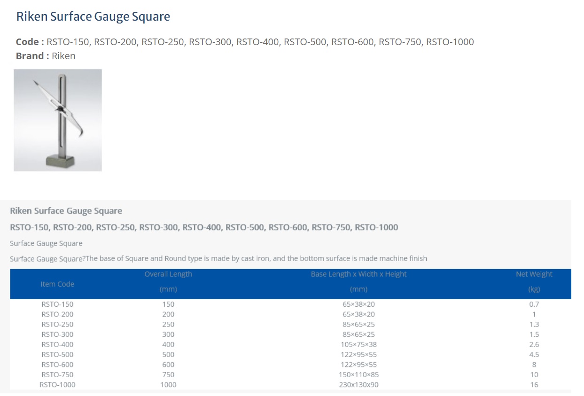Click the (kg) unit label in the header
The image size is (584, 396).
pyautogui.click(x=534, y=289)
